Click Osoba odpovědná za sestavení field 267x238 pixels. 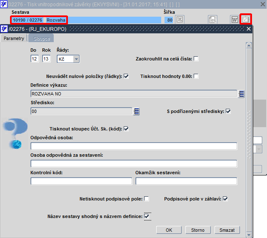[x=134, y=164]
